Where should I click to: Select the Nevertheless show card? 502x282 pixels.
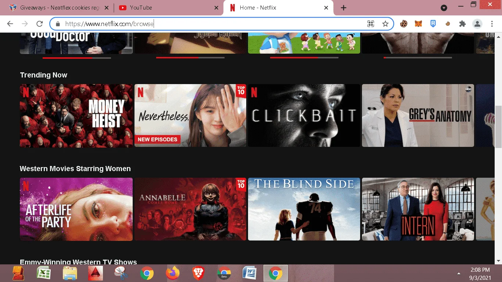[x=190, y=116]
